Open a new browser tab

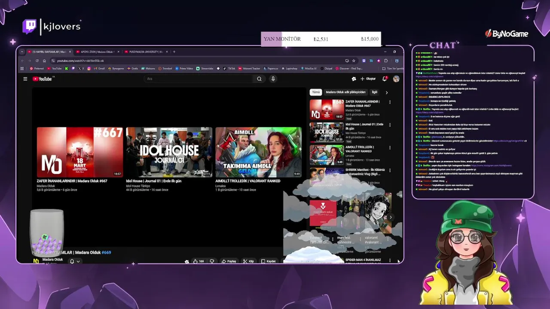click(x=174, y=52)
